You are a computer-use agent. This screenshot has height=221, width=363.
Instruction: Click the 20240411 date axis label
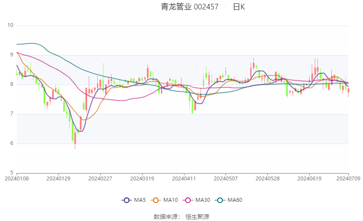[x=184, y=179]
